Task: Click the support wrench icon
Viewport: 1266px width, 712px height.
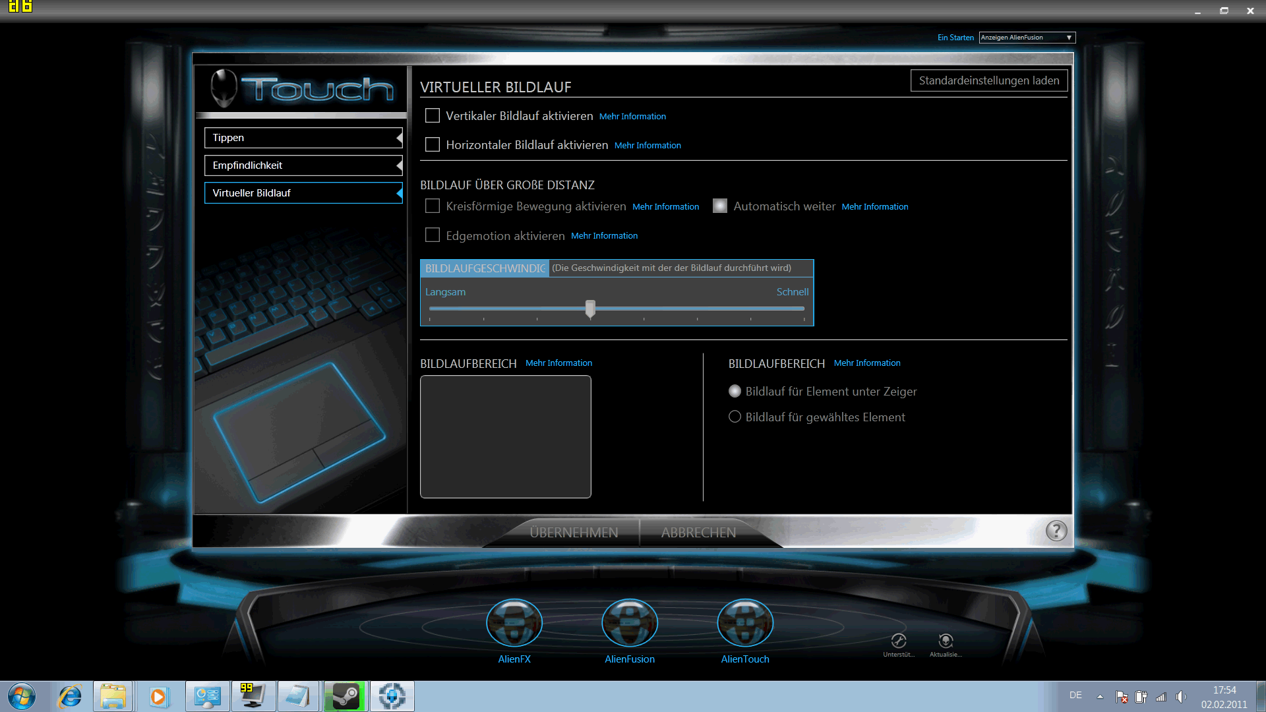Action: tap(898, 641)
